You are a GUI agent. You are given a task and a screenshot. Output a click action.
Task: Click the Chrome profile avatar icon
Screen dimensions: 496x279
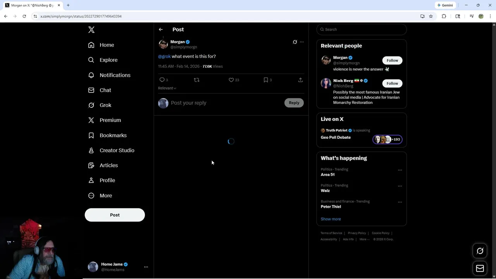481,16
